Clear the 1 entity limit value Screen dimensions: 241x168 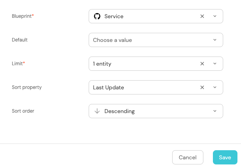202,64
